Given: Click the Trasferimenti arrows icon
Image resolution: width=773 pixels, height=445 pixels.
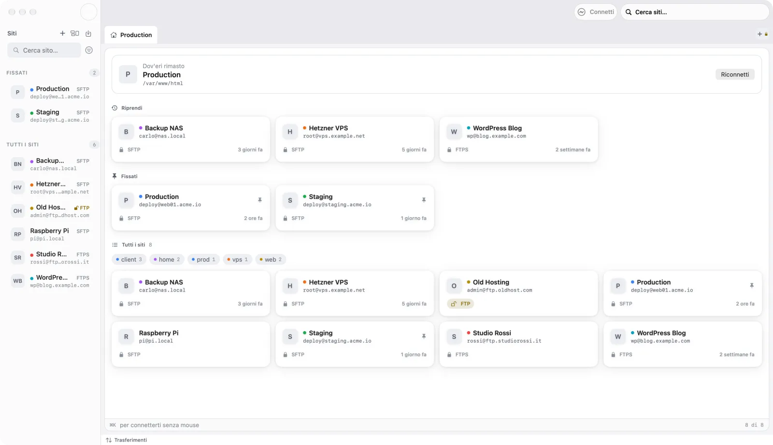Looking at the screenshot, I should 109,440.
